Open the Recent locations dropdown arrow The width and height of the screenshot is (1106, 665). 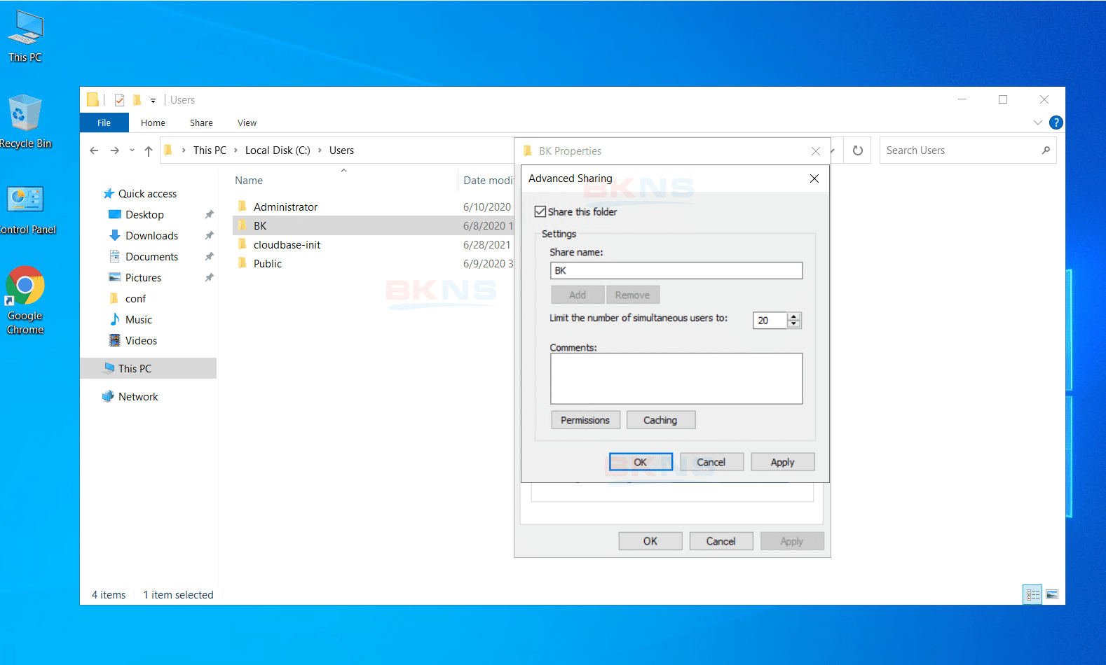point(132,150)
